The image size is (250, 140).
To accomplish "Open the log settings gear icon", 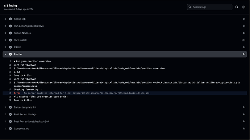I will point(243,7).
